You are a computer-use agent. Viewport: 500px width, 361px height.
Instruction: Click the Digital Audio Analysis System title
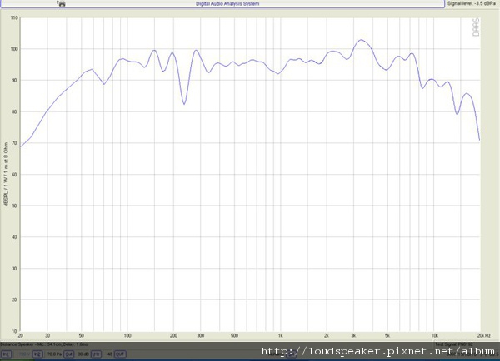pos(227,4)
